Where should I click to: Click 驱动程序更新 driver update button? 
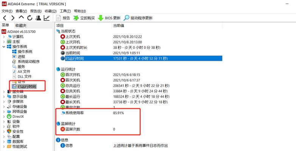coord(138,18)
